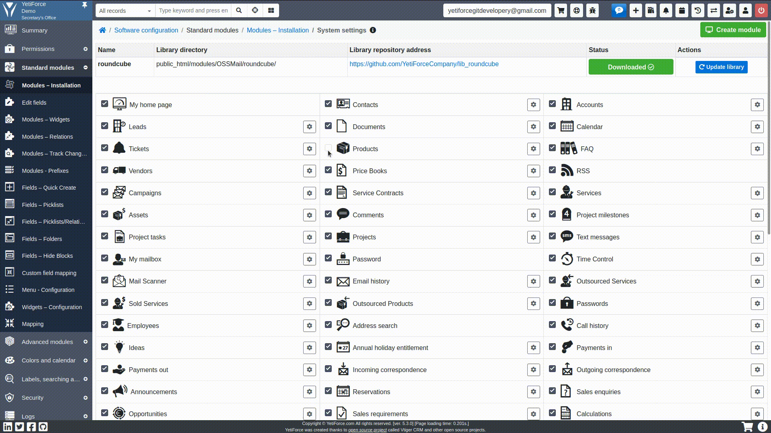
Task: Expand the Advanced modules menu section
Action: point(47,342)
